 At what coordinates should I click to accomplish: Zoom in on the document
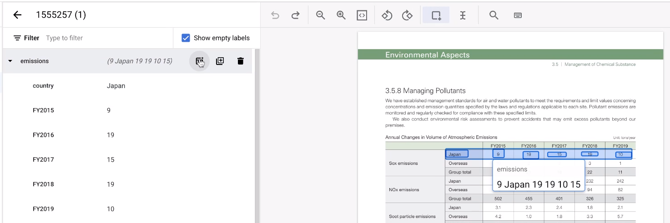coord(341,15)
